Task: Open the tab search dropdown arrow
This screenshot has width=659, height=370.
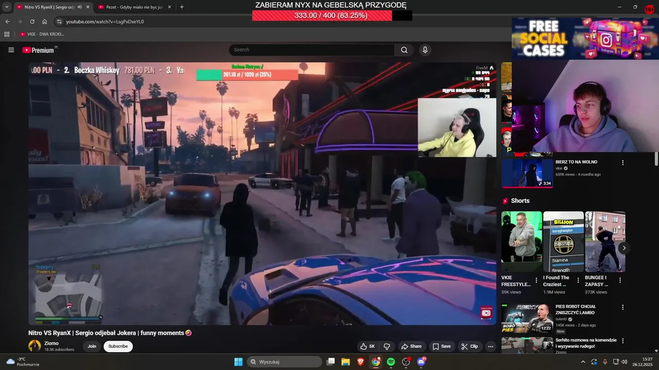Action: pos(7,7)
